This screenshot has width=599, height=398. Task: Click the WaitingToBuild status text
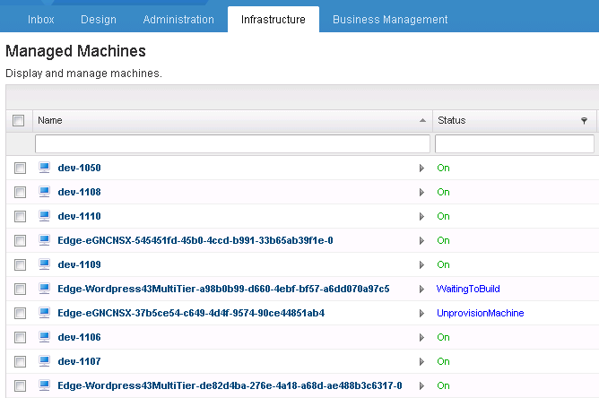click(468, 289)
